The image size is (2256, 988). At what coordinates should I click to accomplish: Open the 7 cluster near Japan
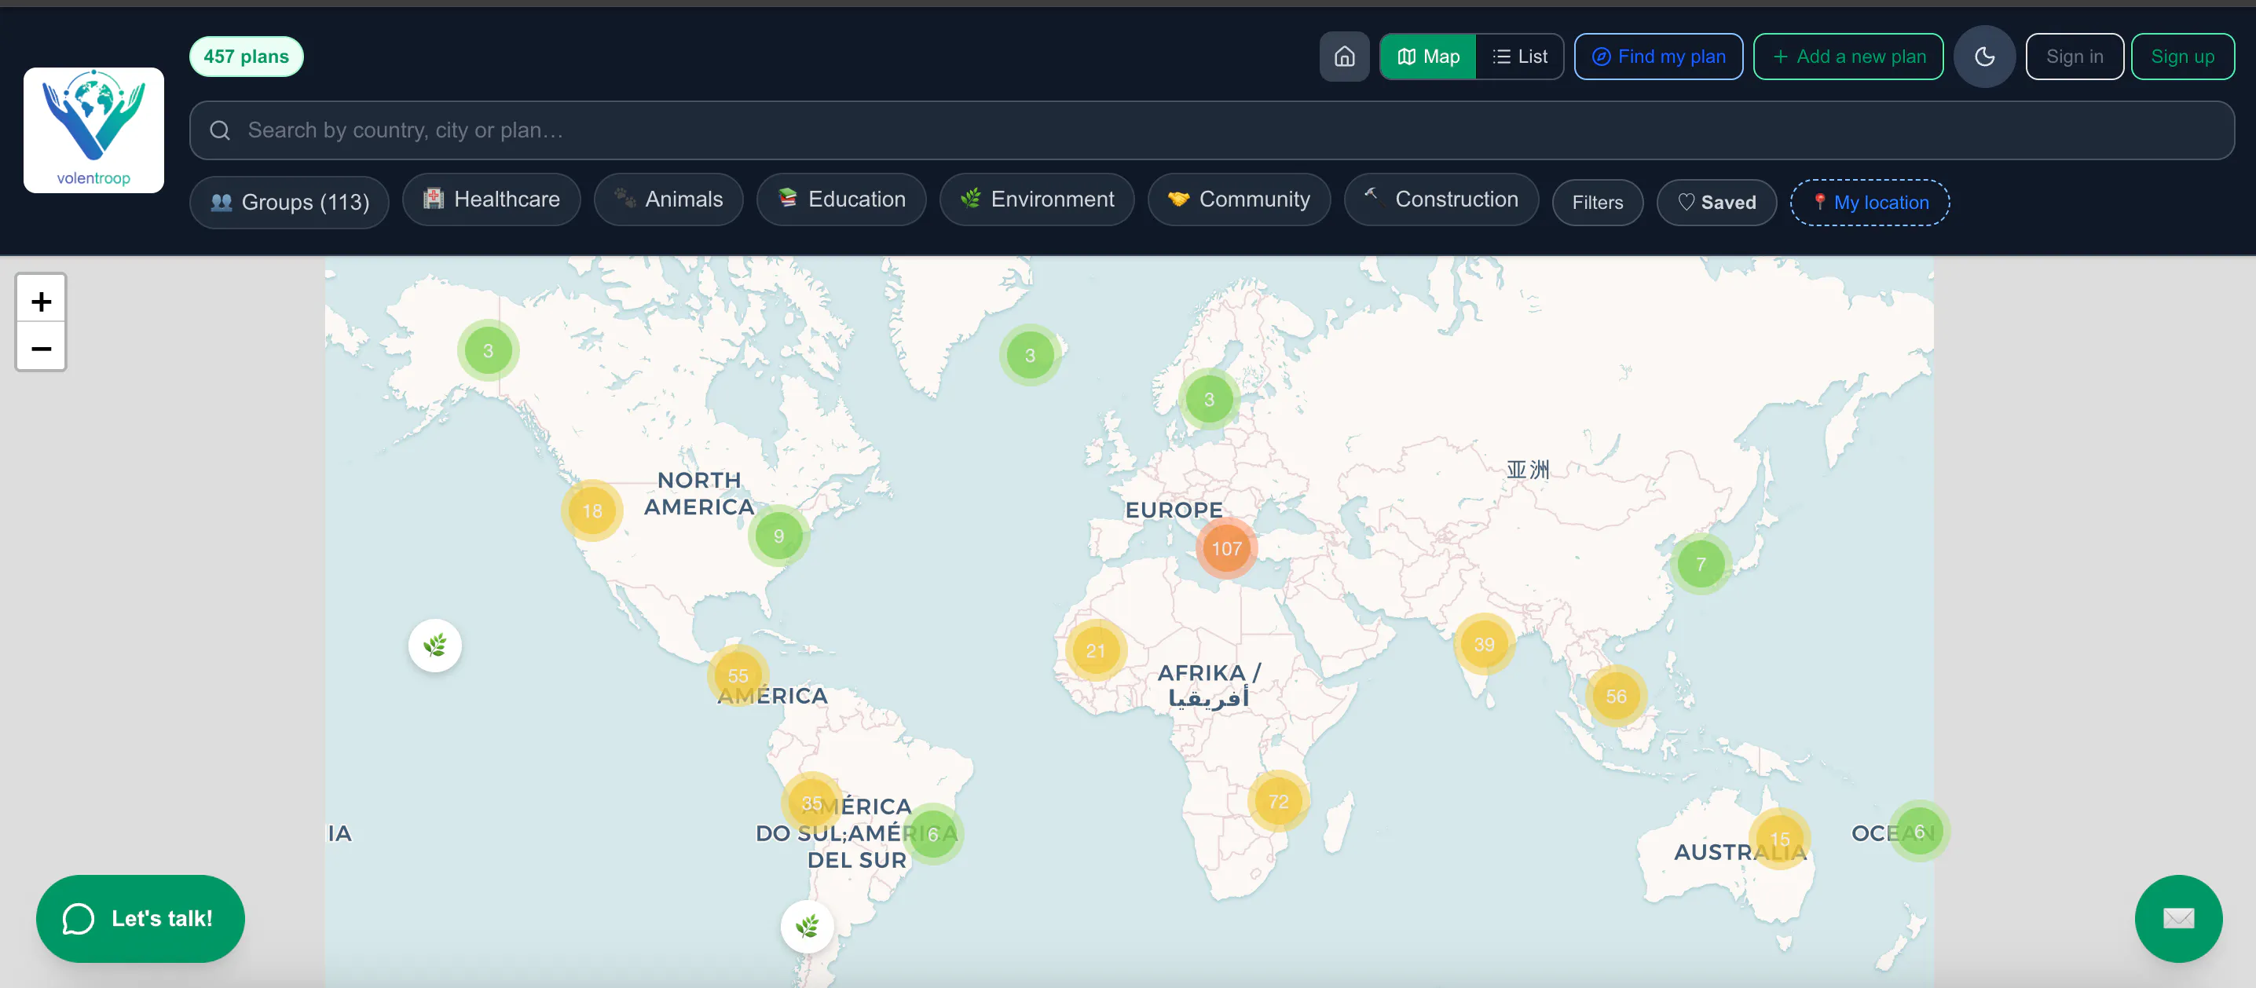pyautogui.click(x=1701, y=564)
